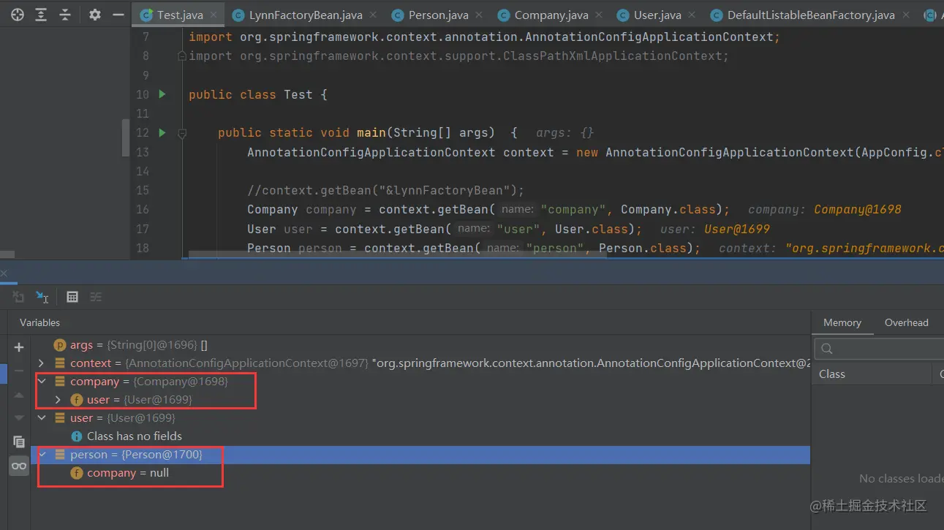Select company = {Company@1698} row
The image size is (944, 530).
420,382
